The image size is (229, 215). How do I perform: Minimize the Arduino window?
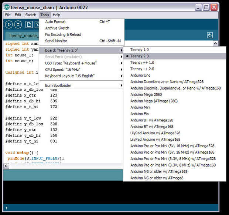point(198,7)
